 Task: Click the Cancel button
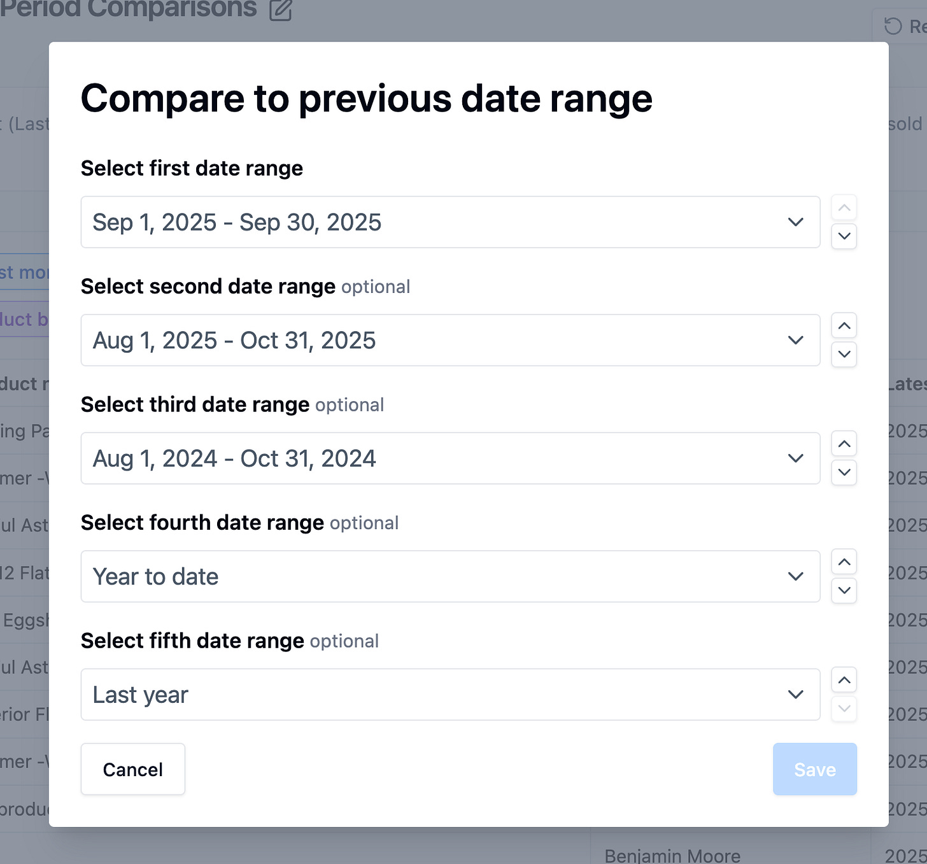click(x=132, y=769)
